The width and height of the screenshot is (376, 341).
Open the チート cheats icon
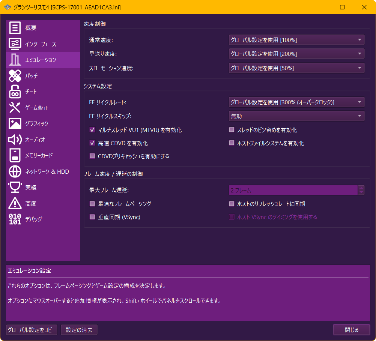(15, 92)
